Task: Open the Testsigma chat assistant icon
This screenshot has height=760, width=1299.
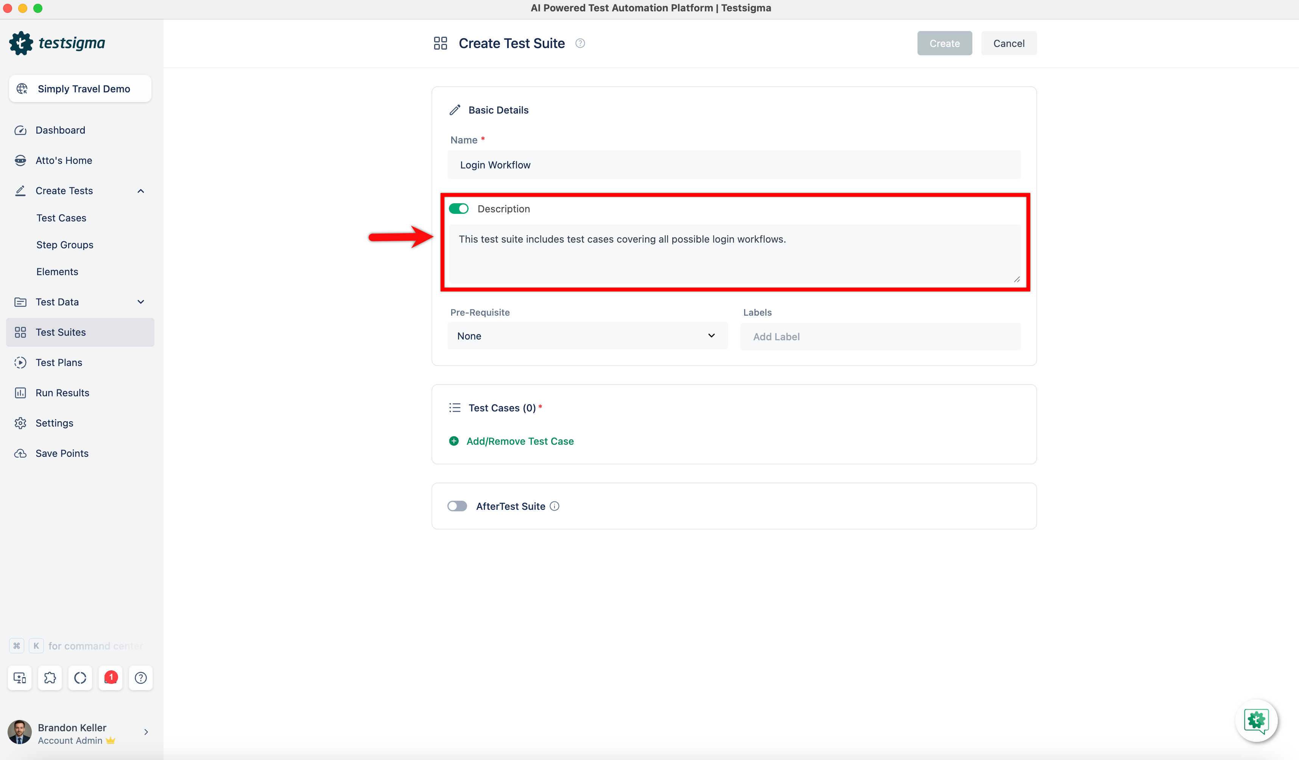Action: 1256,720
